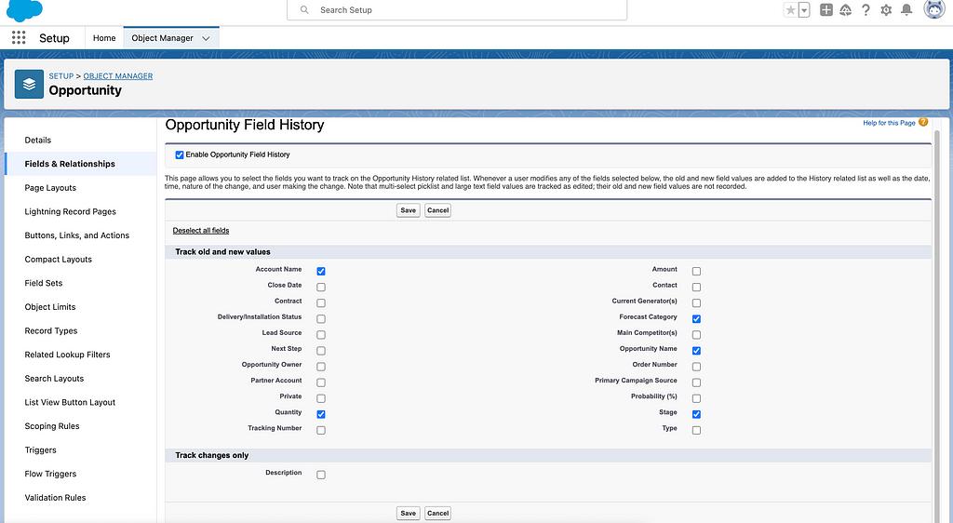Open the App Launcher grid icon

(x=19, y=38)
